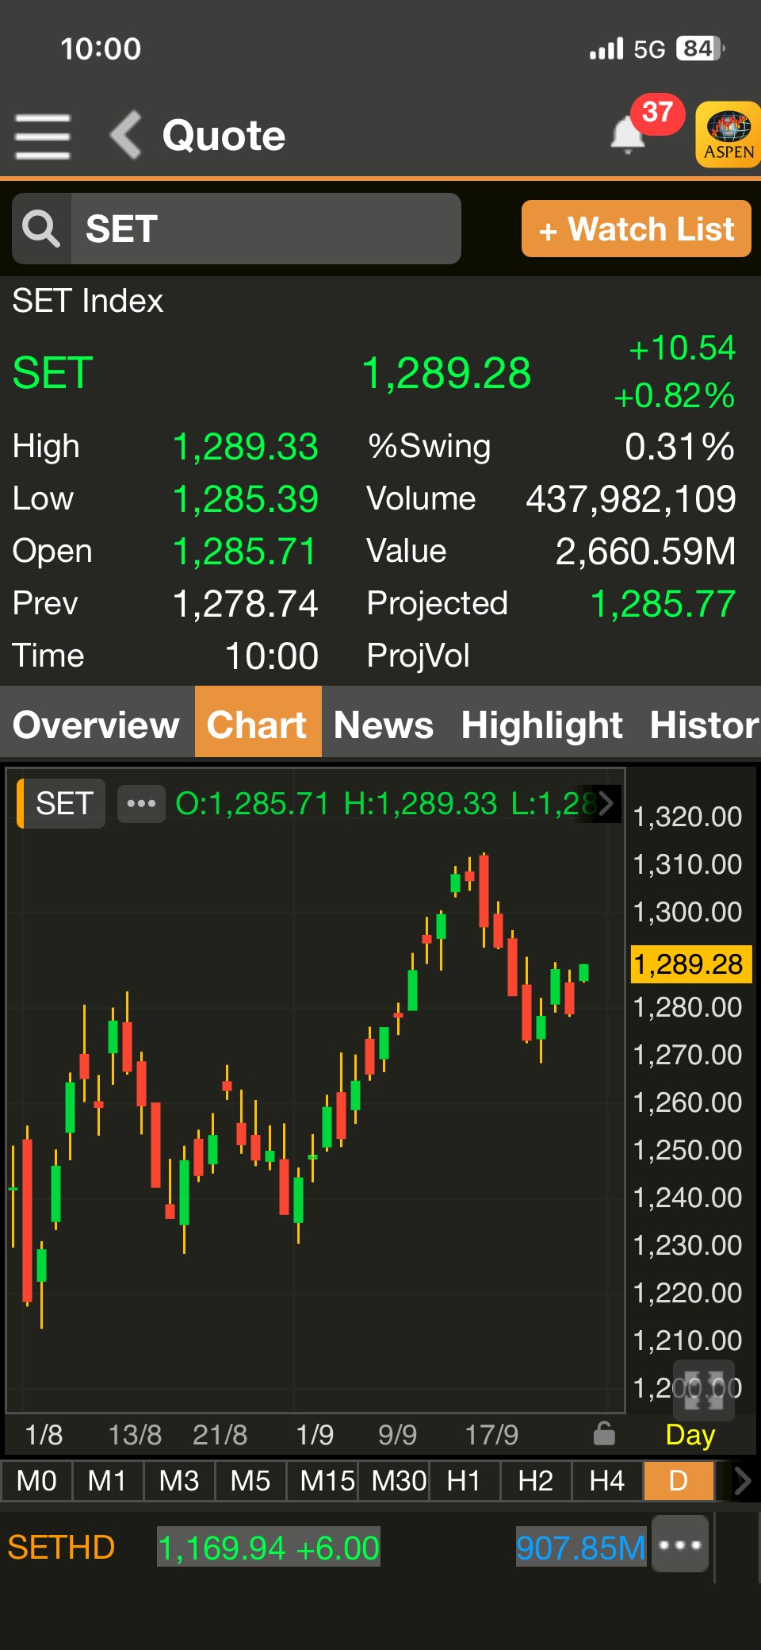Open chart options three-dot button

click(141, 803)
